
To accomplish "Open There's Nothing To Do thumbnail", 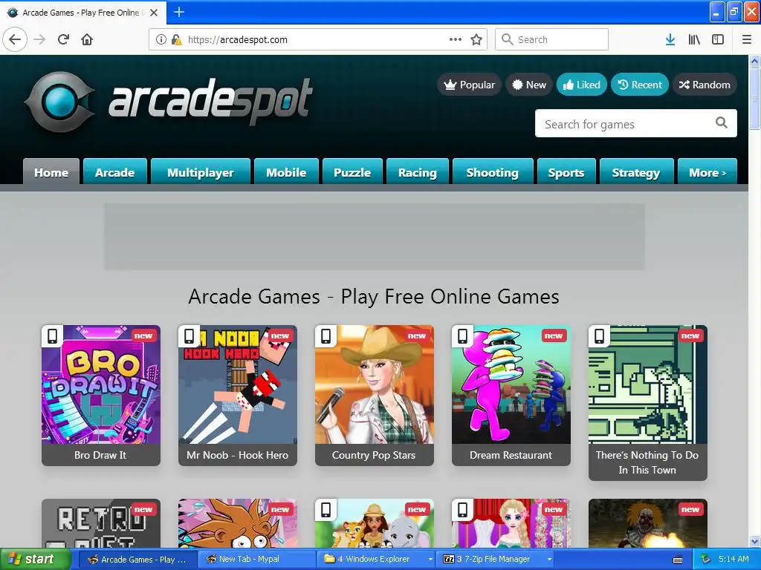I will coord(648,384).
